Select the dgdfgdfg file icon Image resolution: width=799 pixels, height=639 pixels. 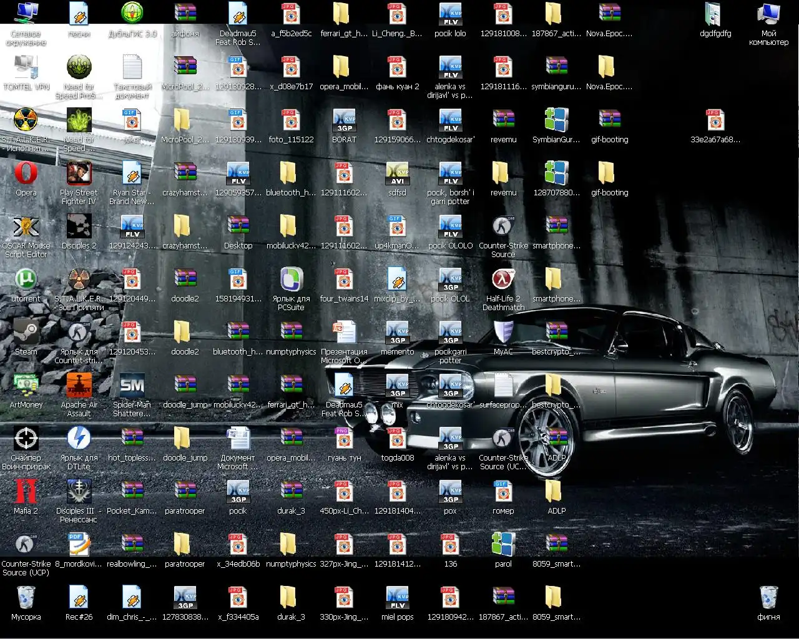pos(715,14)
